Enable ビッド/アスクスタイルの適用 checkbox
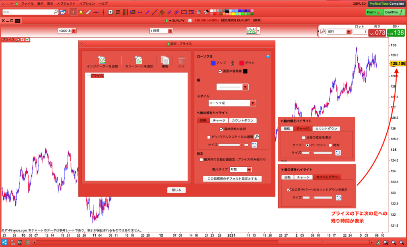Viewport: 407px width, 247px height. point(209,137)
